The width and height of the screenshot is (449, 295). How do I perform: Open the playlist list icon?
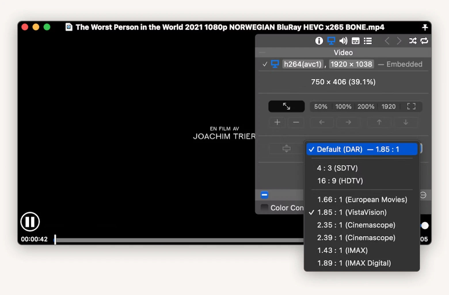[x=368, y=41]
